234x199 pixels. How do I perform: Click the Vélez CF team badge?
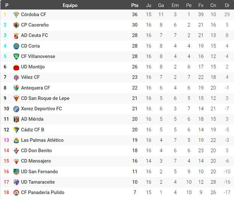pos(16,77)
